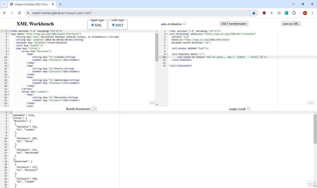Click "distance": 358 in result
317x188 pixels.
pyautogui.click(x=27, y=178)
